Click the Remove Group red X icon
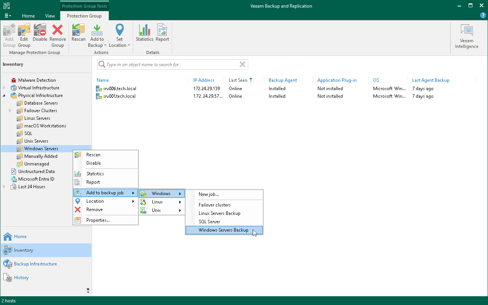This screenshot has width=488, height=305. click(x=57, y=30)
